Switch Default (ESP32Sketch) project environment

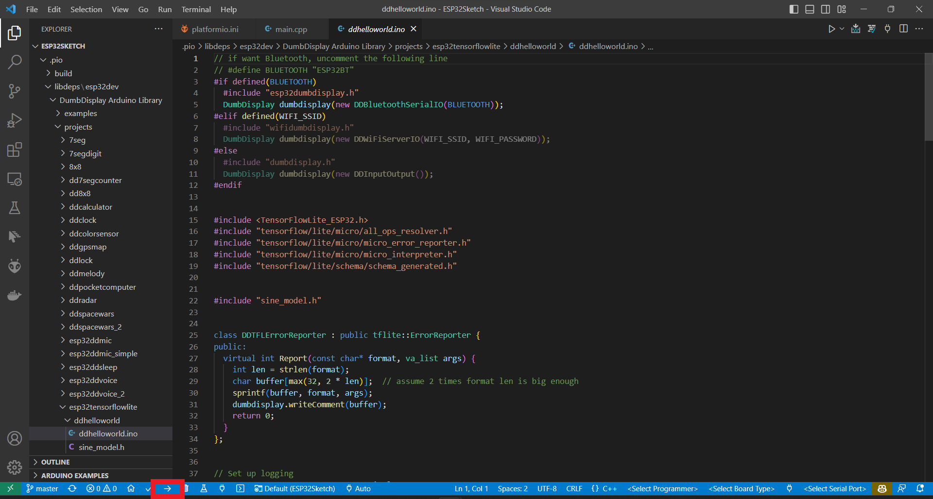[294, 489]
